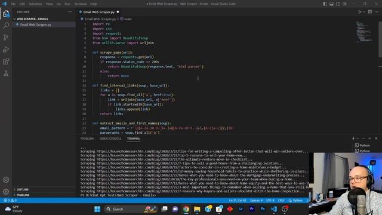The height and width of the screenshot is (215, 382).
Task: Close the unsaved Email Web Scraper.py tab dot
Action: [118, 12]
